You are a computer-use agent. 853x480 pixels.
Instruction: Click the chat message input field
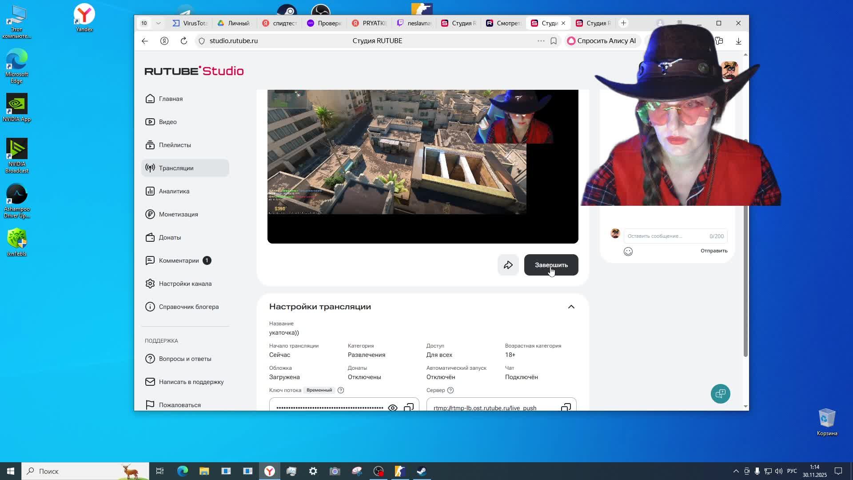pos(666,236)
